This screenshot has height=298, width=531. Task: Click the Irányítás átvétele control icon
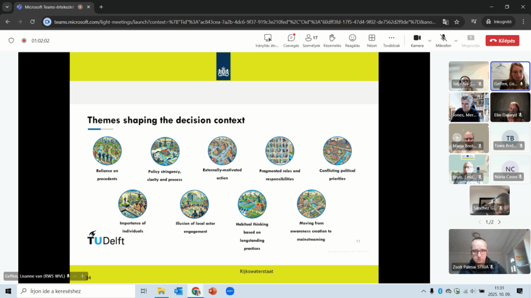pos(268,40)
